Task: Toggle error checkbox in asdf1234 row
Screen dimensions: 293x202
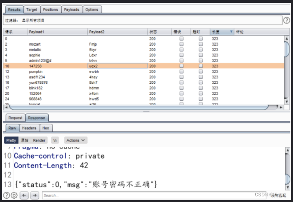Action: coord(181,77)
